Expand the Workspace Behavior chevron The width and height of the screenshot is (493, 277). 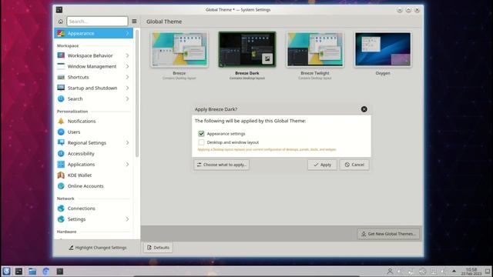click(127, 55)
